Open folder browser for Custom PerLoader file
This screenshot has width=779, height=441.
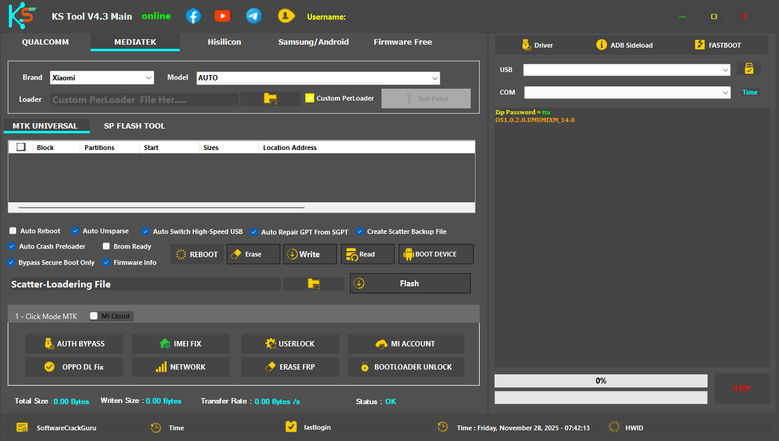click(271, 98)
